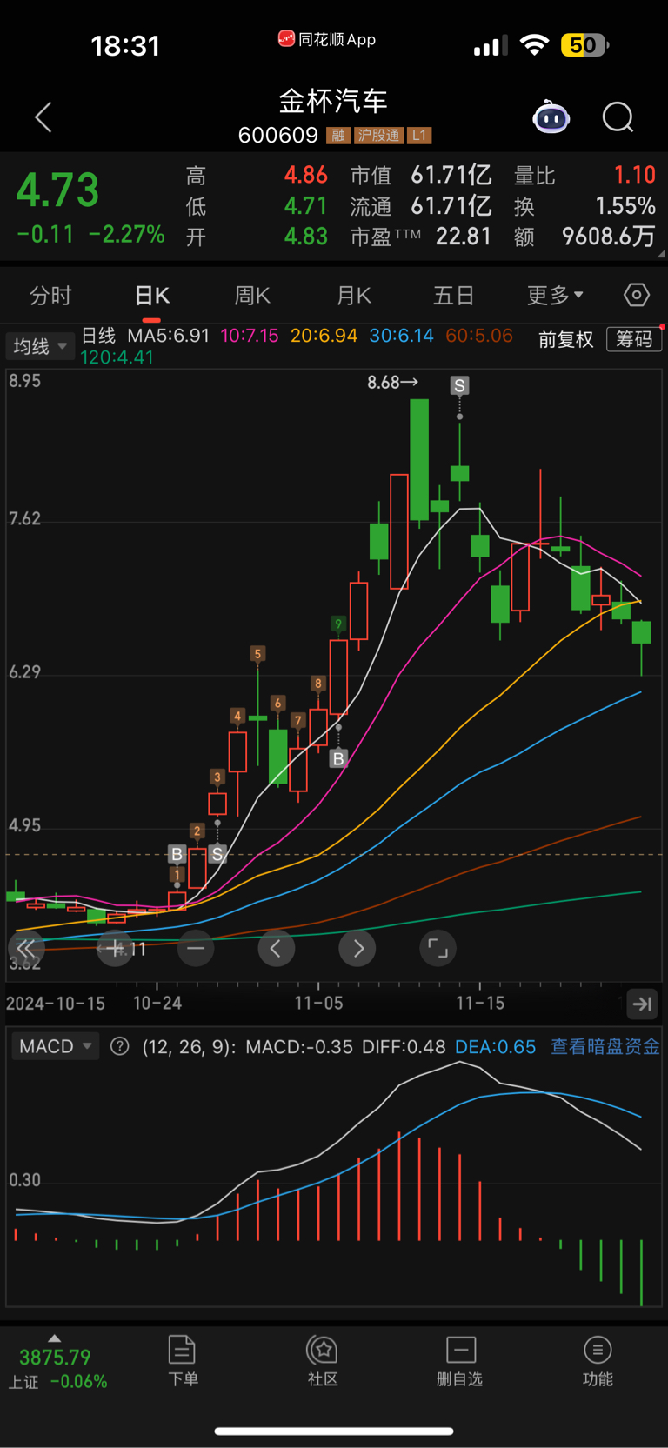This screenshot has width=668, height=1448.
Task: Zoom out chart with minus button
Action: 196,948
